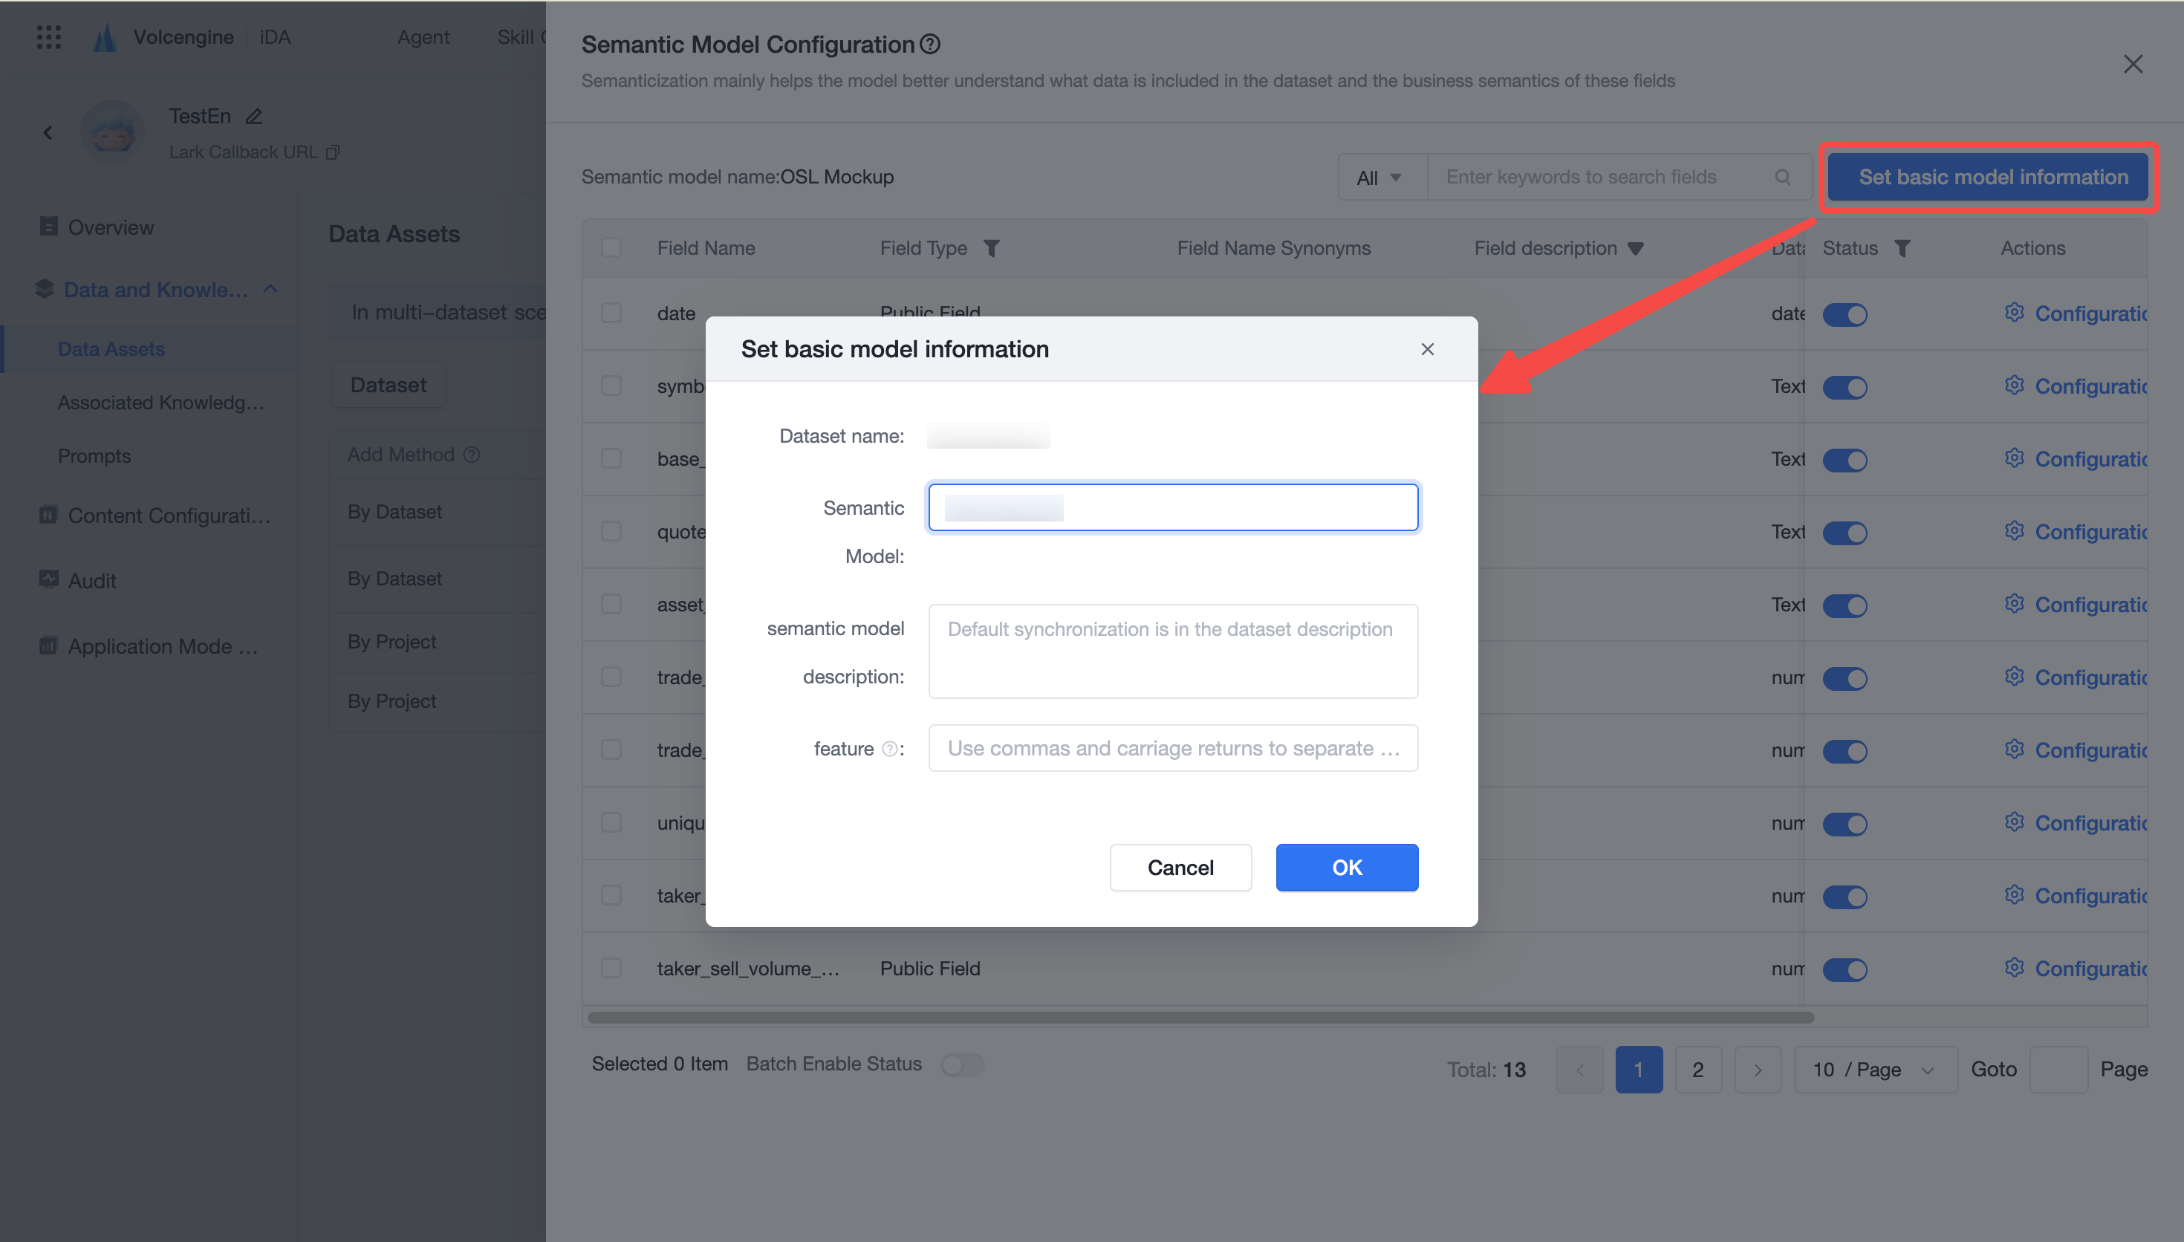Close the Set basic model information dialog
This screenshot has width=2184, height=1242.
(1427, 349)
